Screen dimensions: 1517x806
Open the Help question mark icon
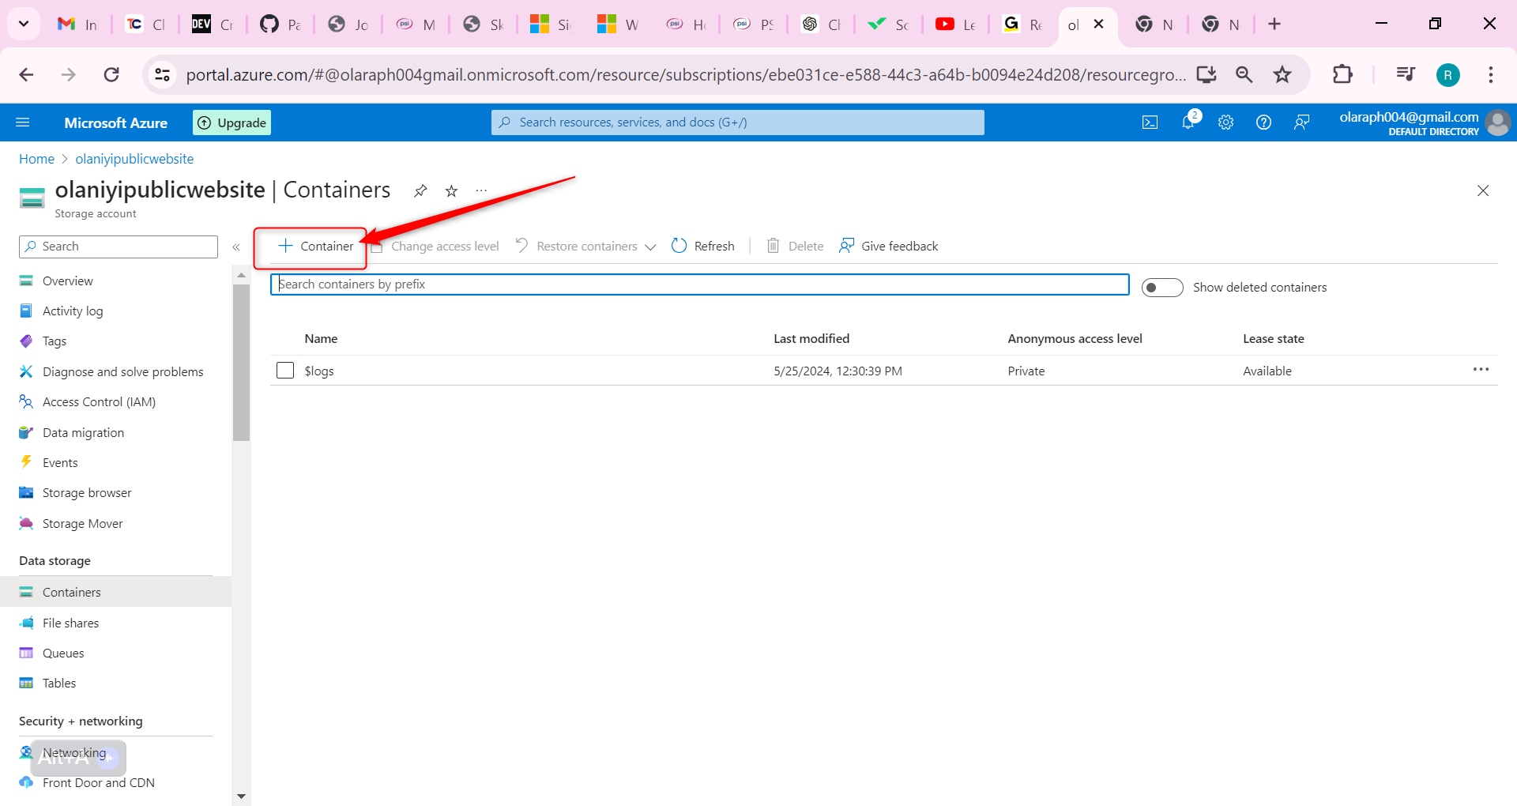(1264, 122)
